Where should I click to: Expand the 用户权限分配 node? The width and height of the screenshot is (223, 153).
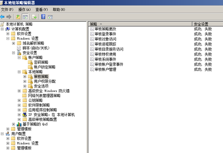[x=25, y=81]
